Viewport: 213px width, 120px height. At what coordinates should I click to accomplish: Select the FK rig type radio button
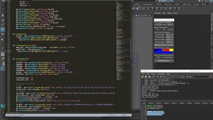click(161, 30)
